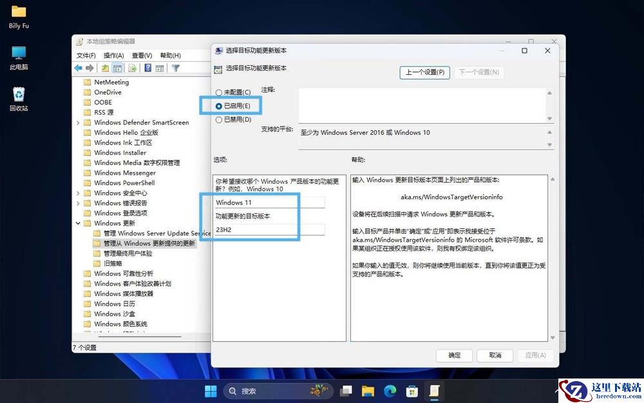Image resolution: width=644 pixels, height=403 pixels.
Task: Open the Billy Fu folder on desktop
Action: coord(19,17)
